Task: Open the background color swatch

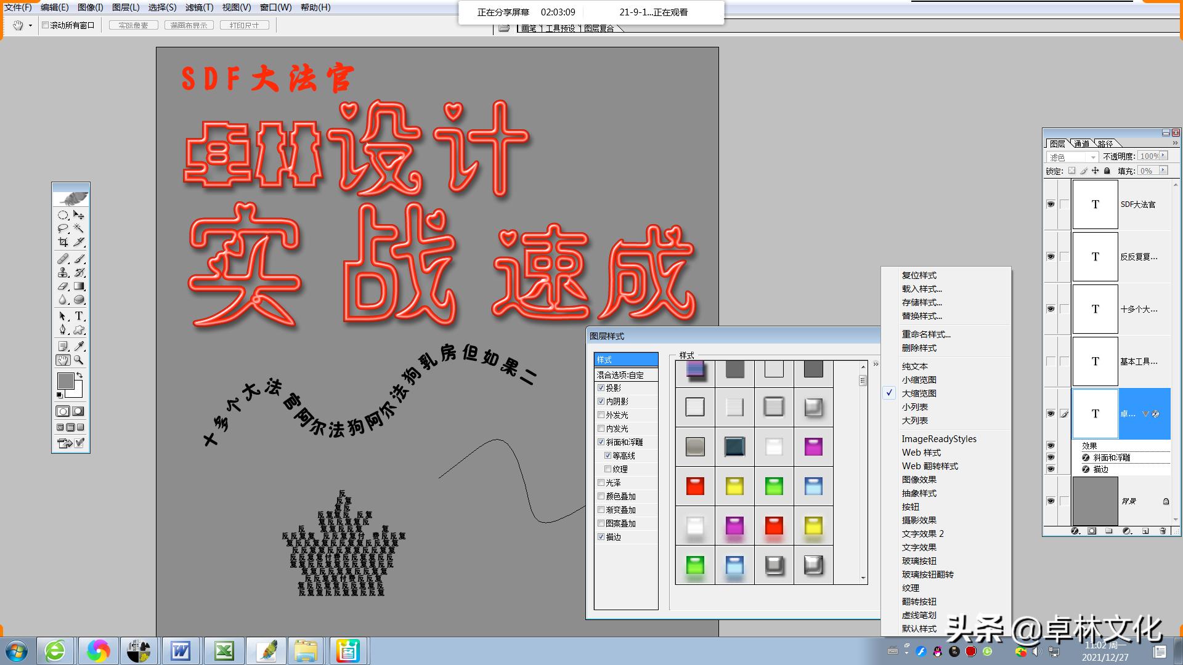Action: pyautogui.click(x=78, y=392)
